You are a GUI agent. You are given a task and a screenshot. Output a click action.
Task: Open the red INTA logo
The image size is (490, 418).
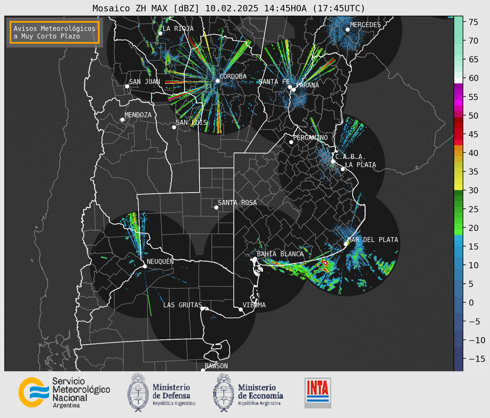pos(318,393)
